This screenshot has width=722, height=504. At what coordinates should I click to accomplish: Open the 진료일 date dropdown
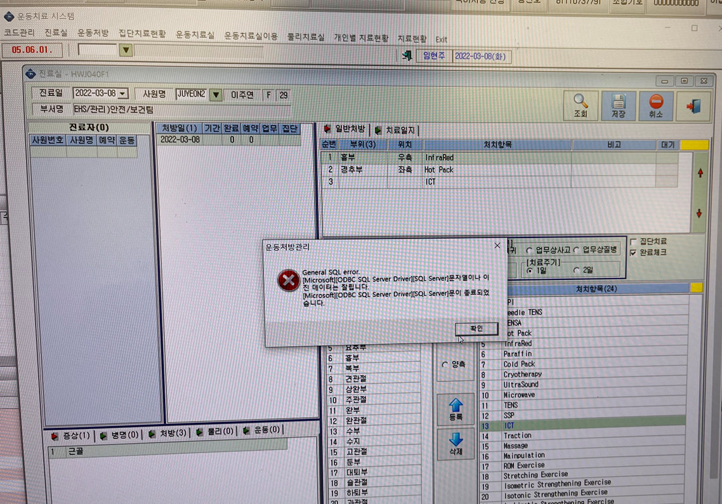pyautogui.click(x=122, y=93)
